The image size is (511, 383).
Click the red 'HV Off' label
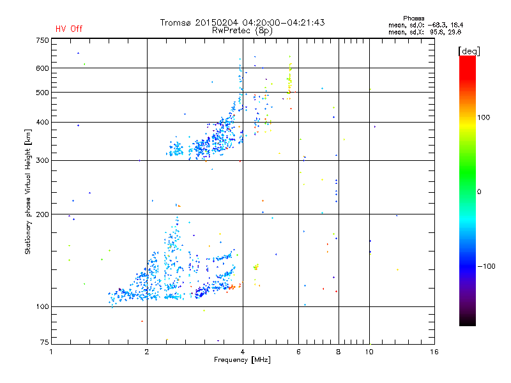(69, 29)
